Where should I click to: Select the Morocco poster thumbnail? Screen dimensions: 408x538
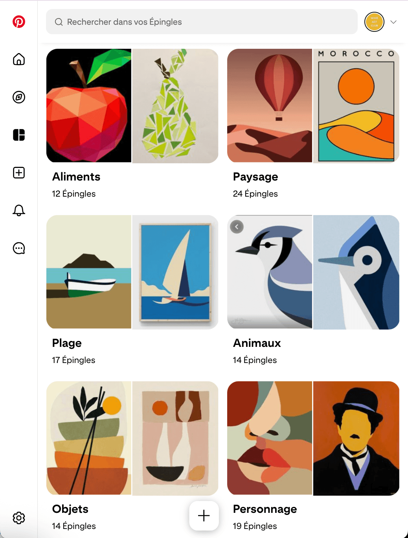356,106
